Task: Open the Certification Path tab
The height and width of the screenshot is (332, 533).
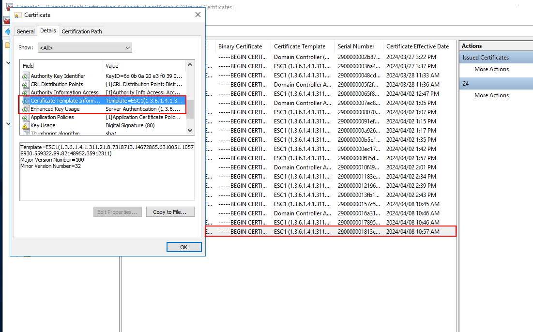Action: coord(82,31)
